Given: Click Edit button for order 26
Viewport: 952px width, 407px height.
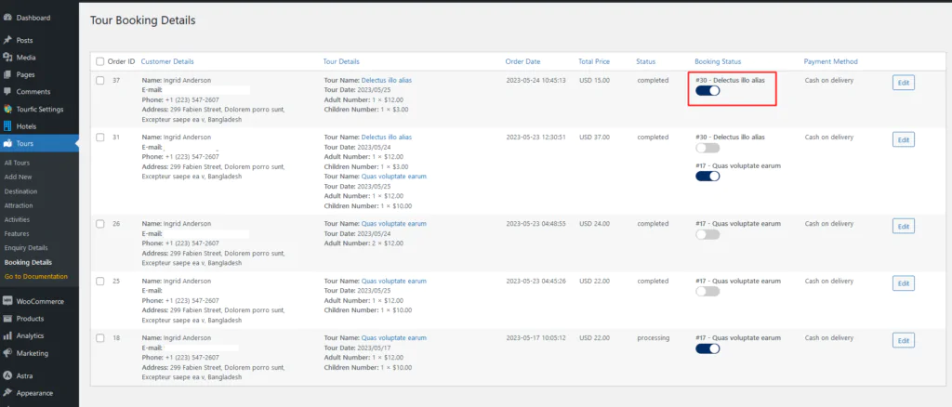Looking at the screenshot, I should click(904, 226).
